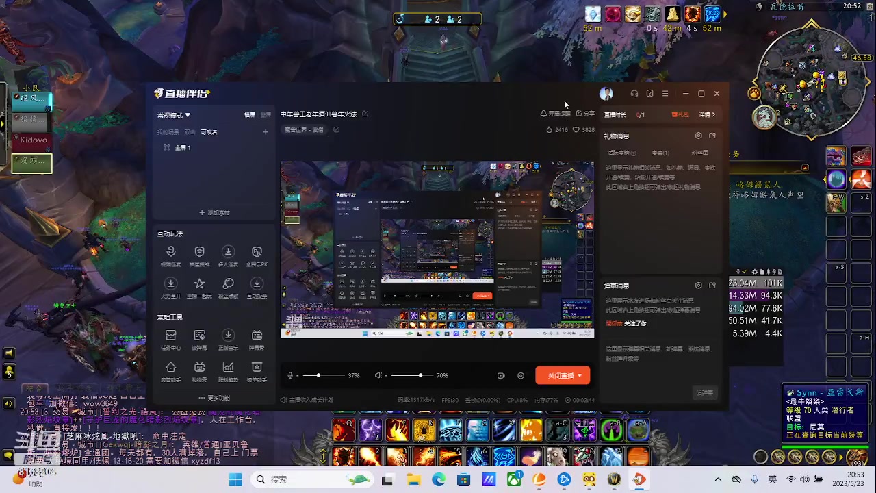
Task: Open settings gear in 弹幕消息 panel
Action: (698, 286)
